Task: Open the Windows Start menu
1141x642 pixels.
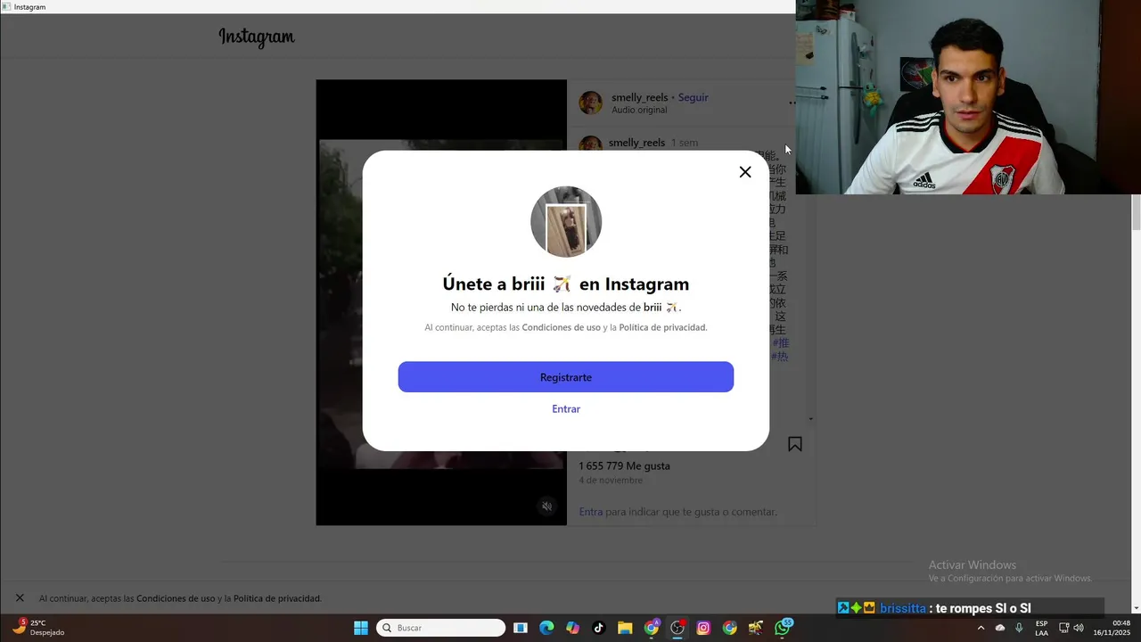Action: click(x=361, y=628)
